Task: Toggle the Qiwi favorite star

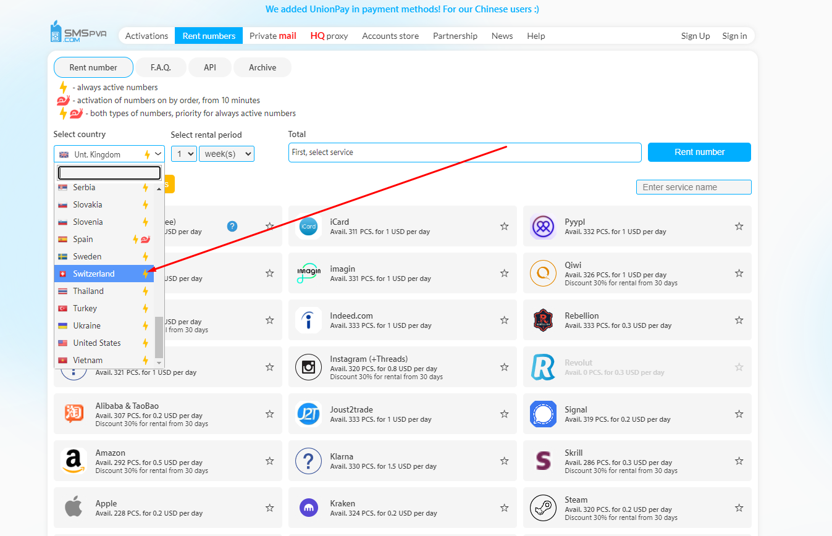Action: click(x=739, y=274)
